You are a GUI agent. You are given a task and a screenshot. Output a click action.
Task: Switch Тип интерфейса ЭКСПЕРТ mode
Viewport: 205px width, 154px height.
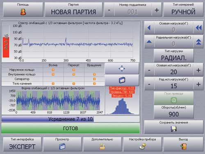click(x=22, y=144)
